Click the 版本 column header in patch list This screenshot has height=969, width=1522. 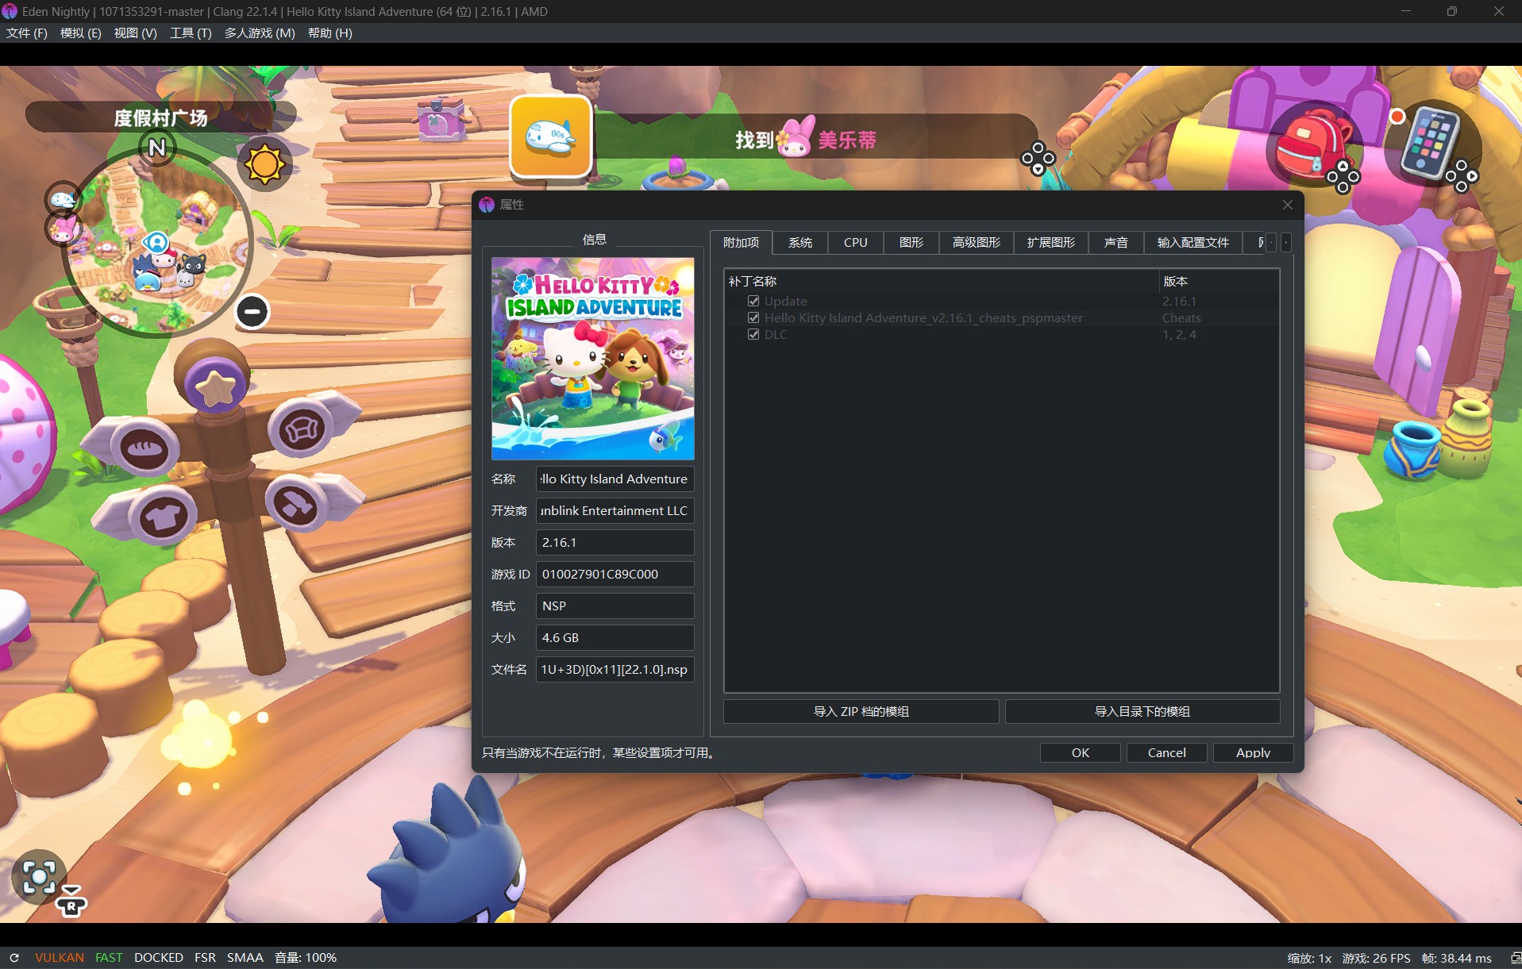[x=1219, y=281]
